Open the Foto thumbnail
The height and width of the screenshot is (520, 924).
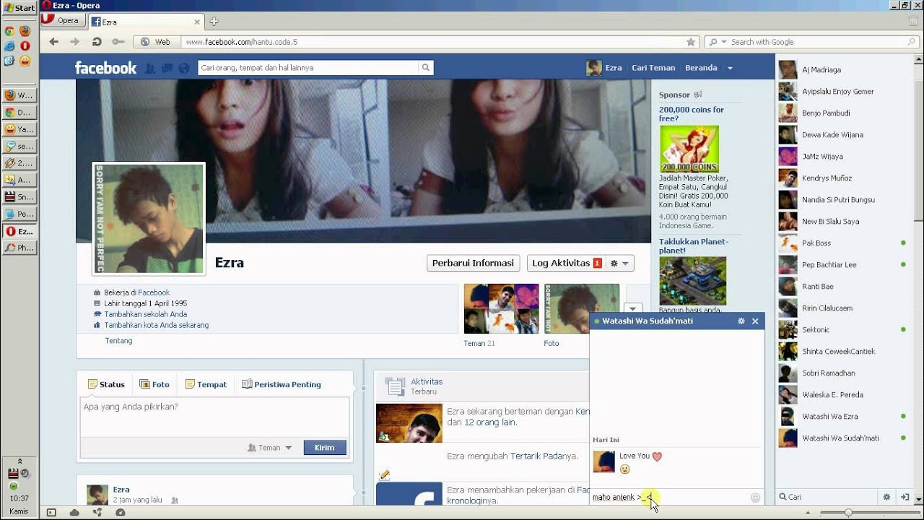tap(581, 308)
